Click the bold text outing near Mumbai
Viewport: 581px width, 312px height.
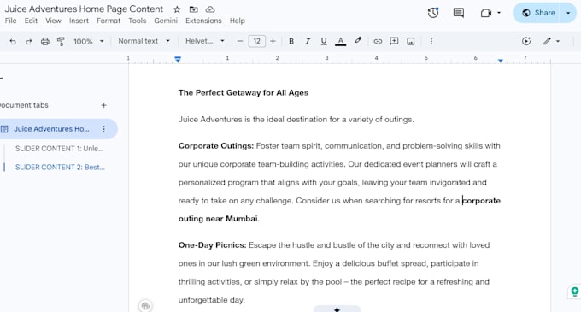point(218,219)
